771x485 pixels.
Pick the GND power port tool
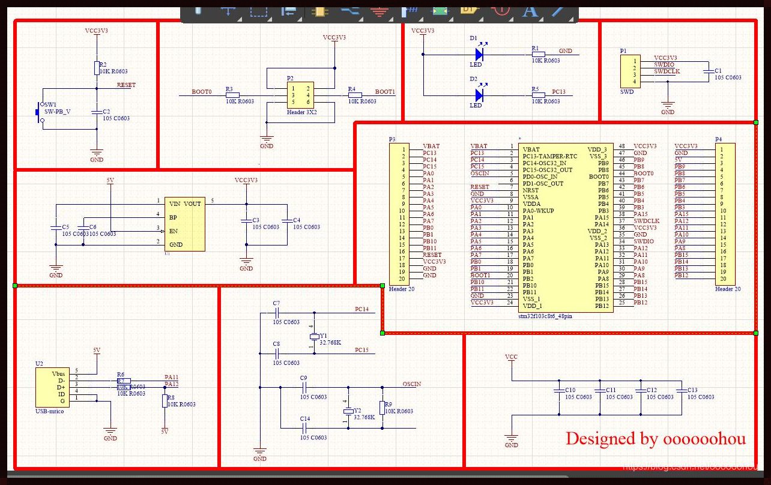point(379,11)
